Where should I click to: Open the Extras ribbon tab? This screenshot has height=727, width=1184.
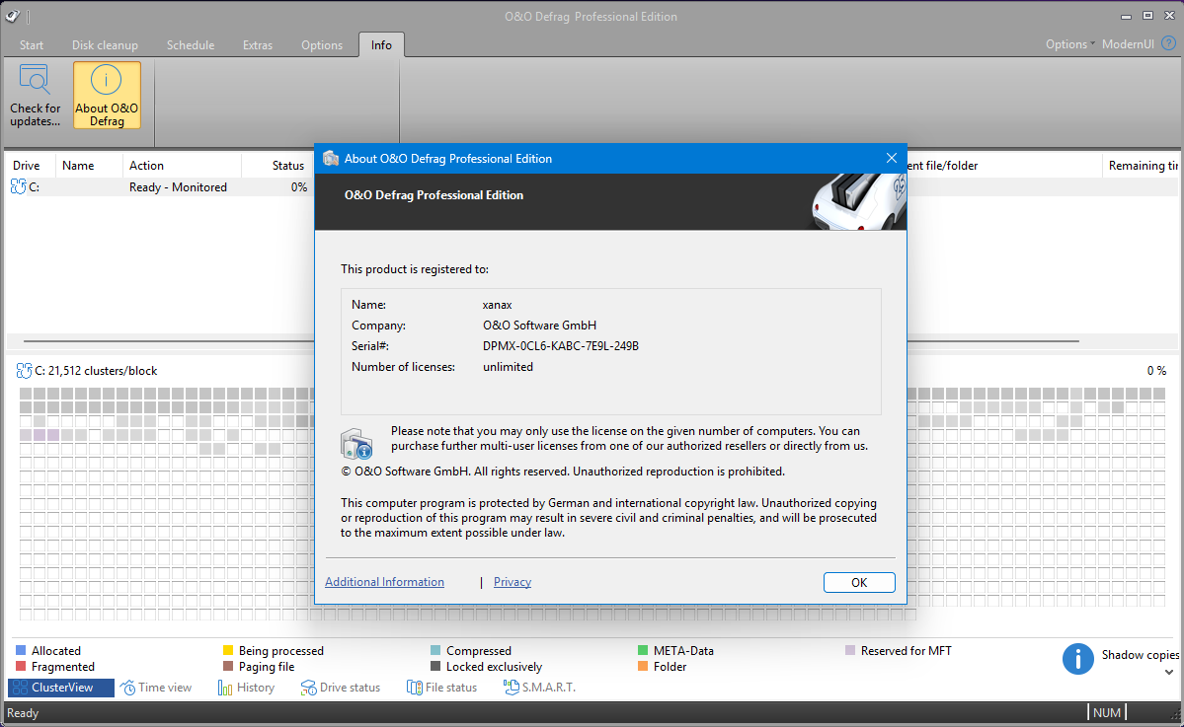click(258, 45)
